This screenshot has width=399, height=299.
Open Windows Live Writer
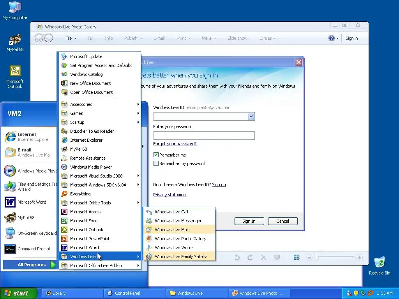coord(179,247)
